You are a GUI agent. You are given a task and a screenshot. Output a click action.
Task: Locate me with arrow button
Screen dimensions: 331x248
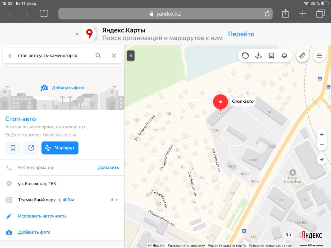322,160
